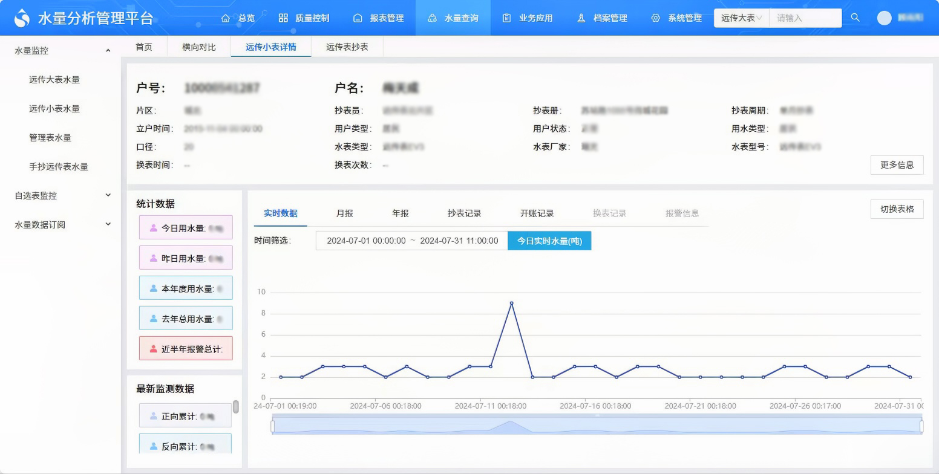Click the clipboard icon beside 业务应用

coord(506,18)
